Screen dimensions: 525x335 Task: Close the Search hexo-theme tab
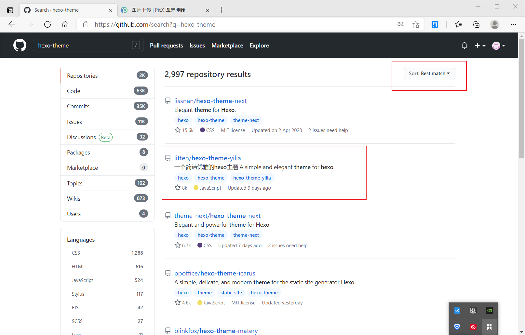point(110,10)
